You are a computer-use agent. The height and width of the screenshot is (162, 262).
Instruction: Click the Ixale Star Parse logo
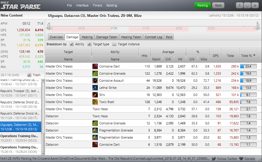(x=20, y=5)
